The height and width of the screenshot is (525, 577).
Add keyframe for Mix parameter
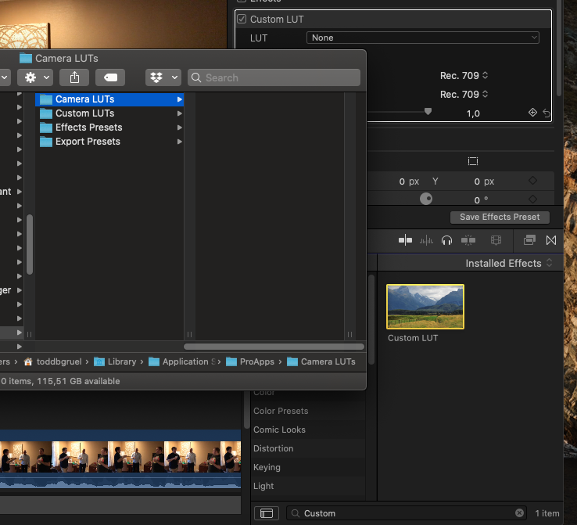click(532, 113)
